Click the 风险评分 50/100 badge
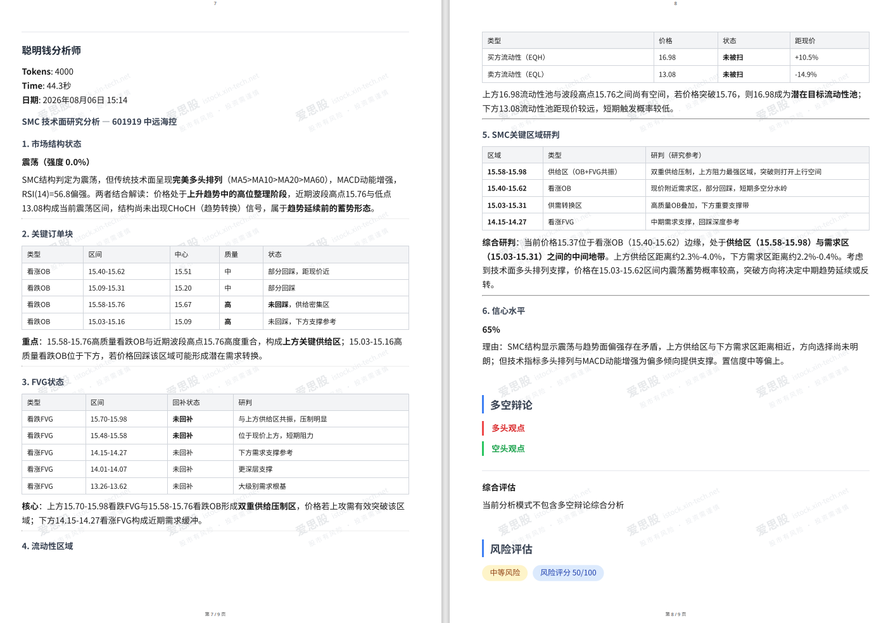Screen dimensions: 893x623 pyautogui.click(x=568, y=572)
